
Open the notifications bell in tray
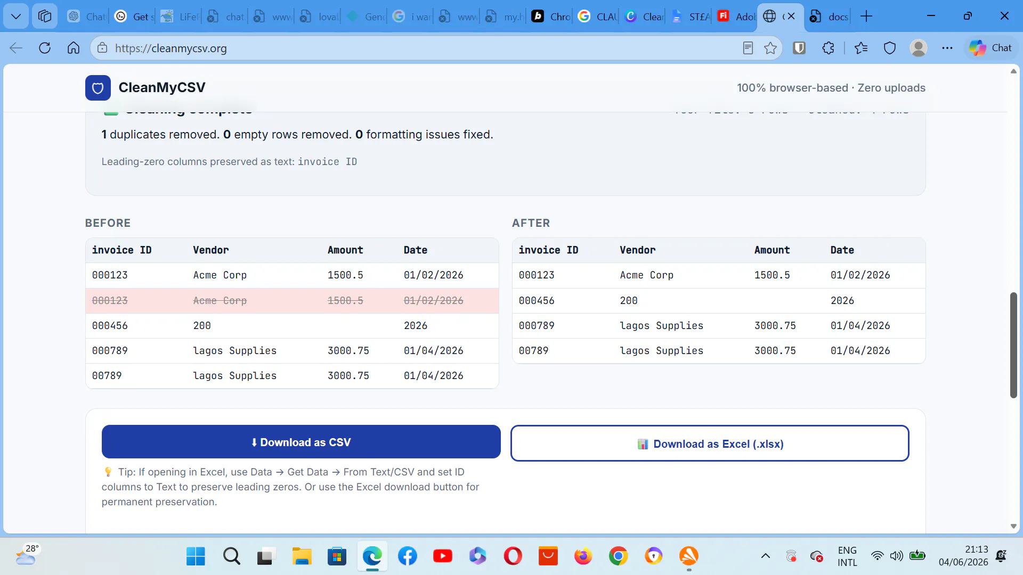1001,556
